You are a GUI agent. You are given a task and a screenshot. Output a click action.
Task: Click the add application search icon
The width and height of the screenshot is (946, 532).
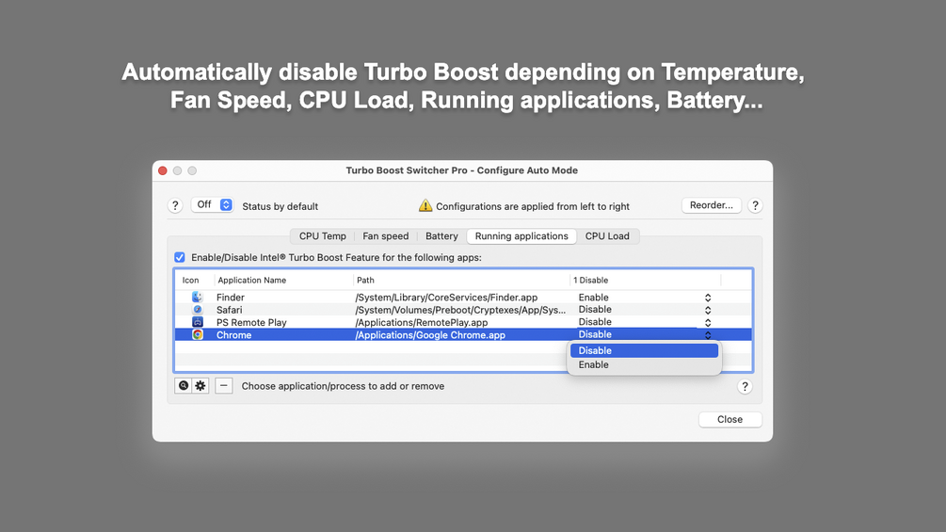click(x=184, y=386)
